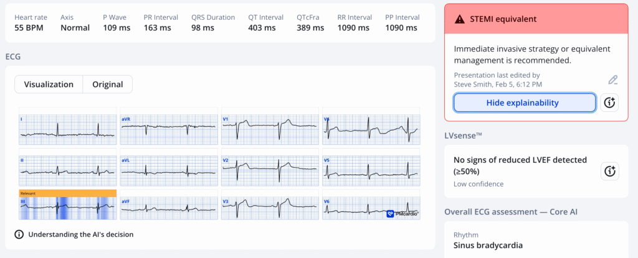Screen dimensions: 638x258
Task: Click the STEMI equivalent warning triangle icon
Action: [460, 19]
